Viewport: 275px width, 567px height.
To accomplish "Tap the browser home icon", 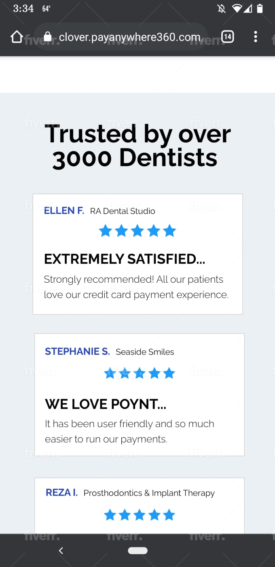I will pyautogui.click(x=17, y=37).
